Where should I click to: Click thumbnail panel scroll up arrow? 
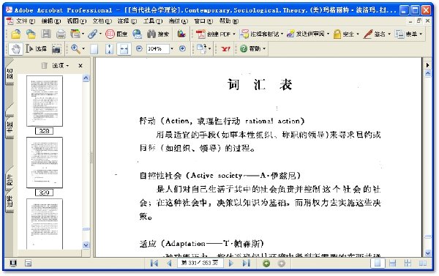click(86, 78)
